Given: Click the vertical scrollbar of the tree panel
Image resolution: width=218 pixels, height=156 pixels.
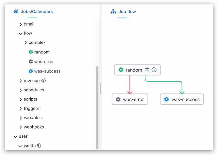Looking at the screenshot, I should [x=97, y=108].
